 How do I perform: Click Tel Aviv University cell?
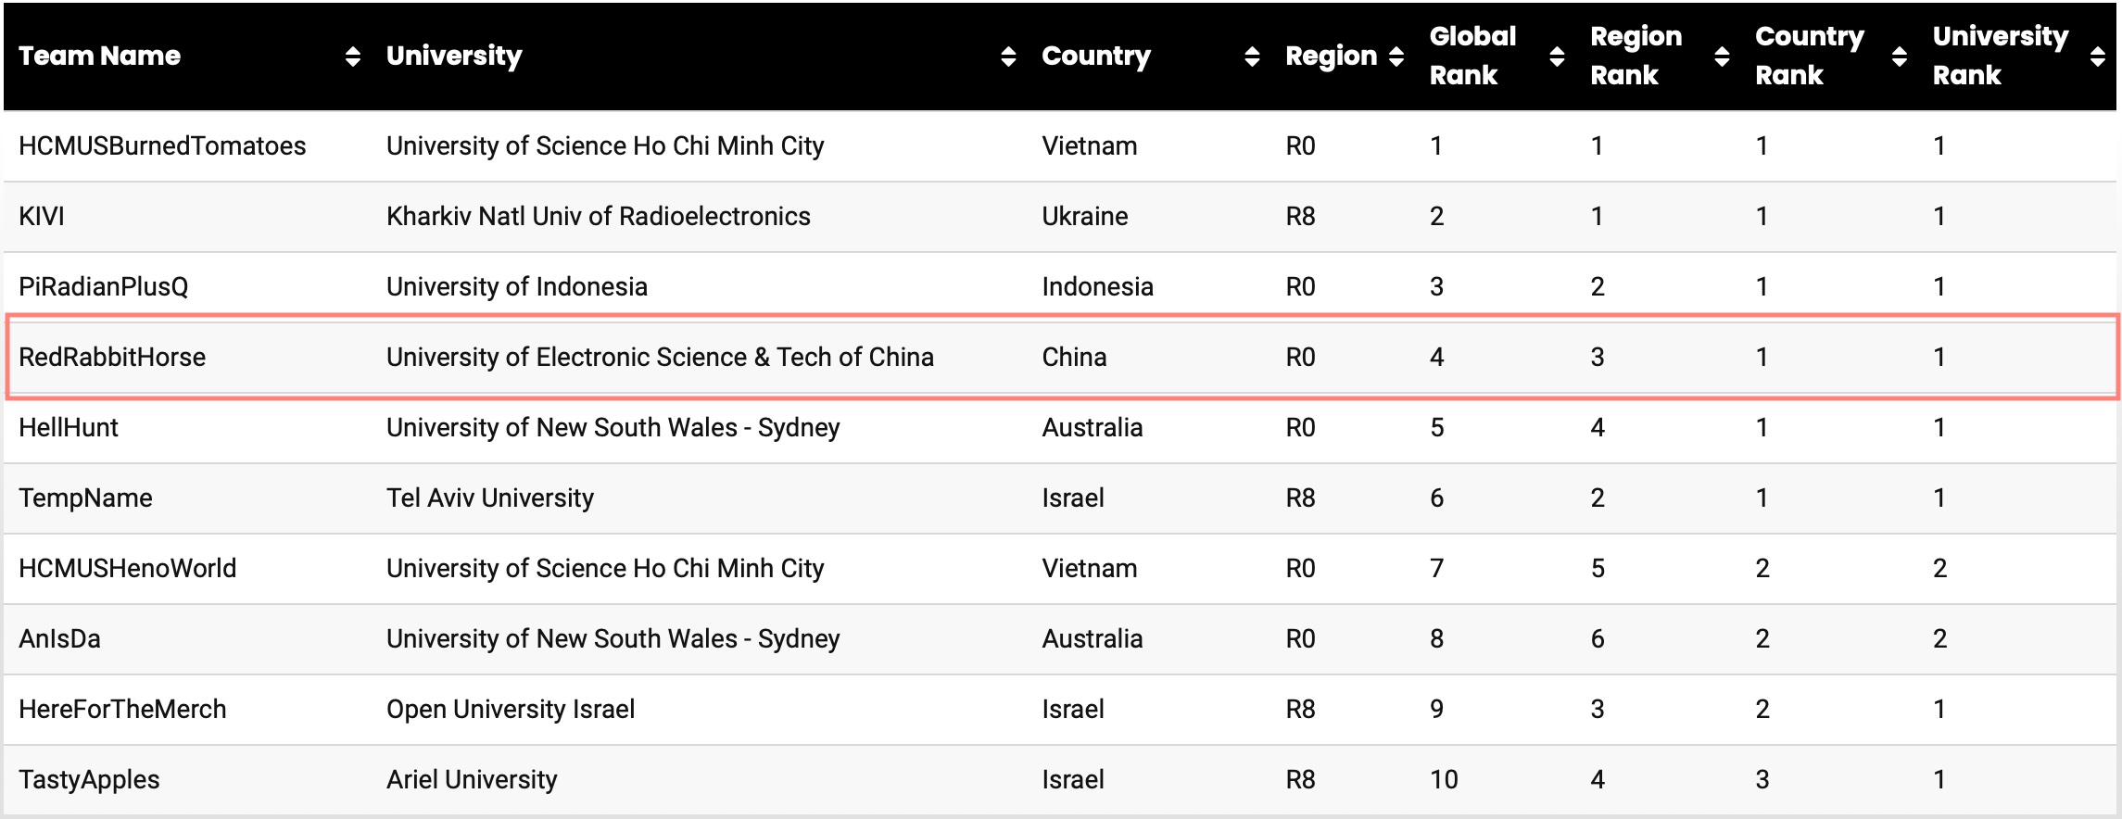point(490,498)
